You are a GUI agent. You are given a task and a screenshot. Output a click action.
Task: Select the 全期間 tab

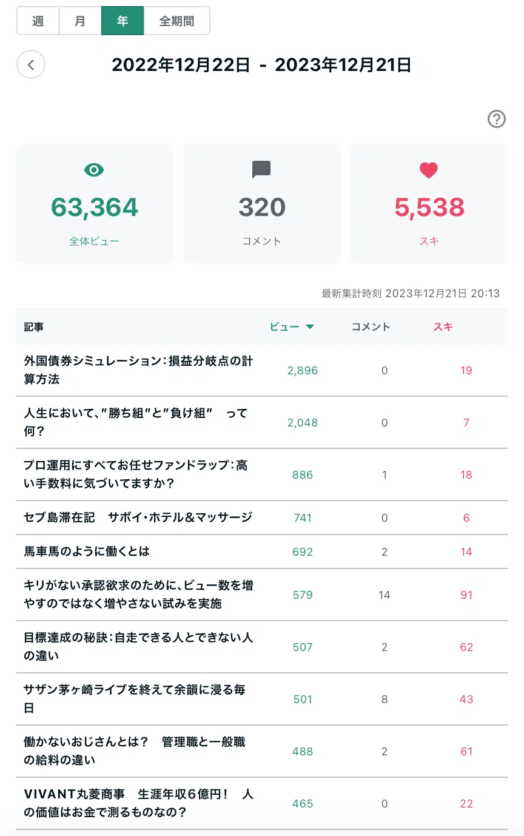tap(177, 21)
